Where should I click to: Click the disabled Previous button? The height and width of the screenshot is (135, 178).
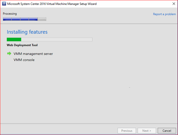pos(127,130)
